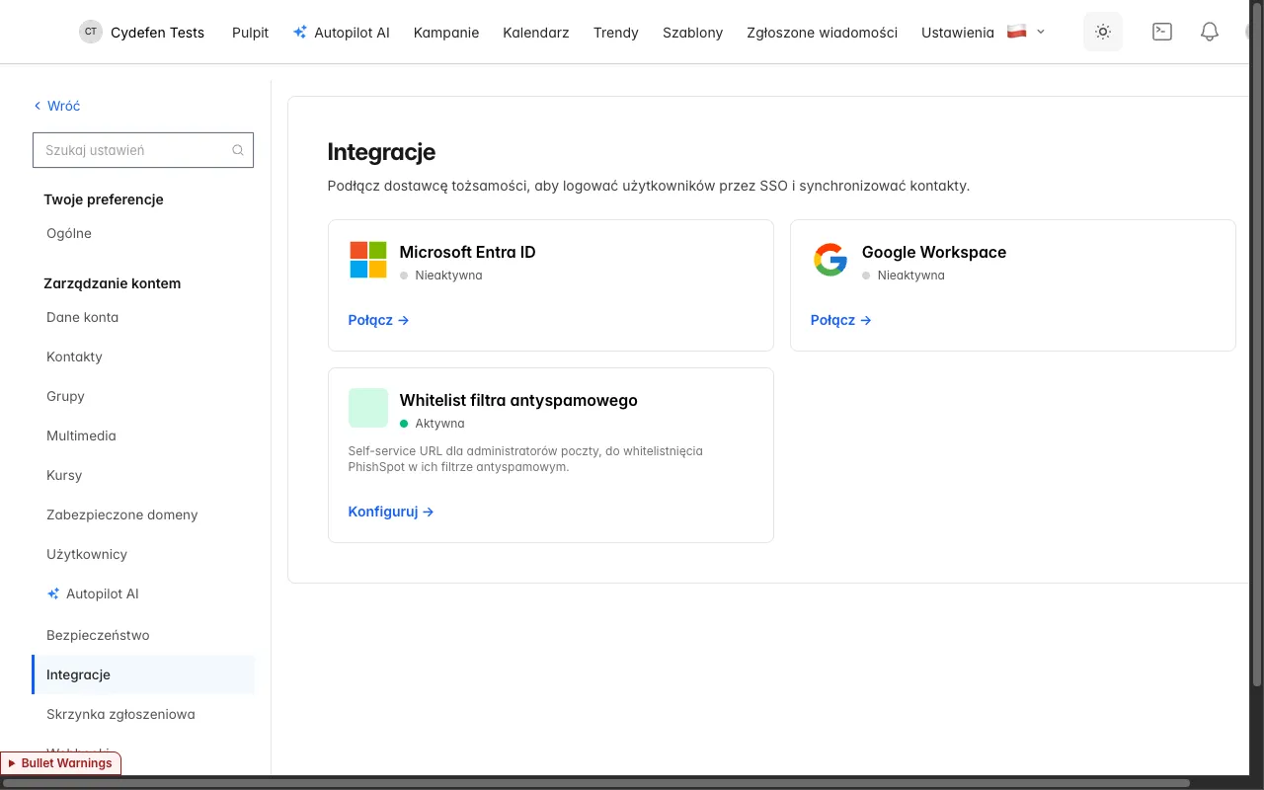The width and height of the screenshot is (1264, 790).
Task: Click the green Whitelist filter icon tile
Action: click(368, 408)
